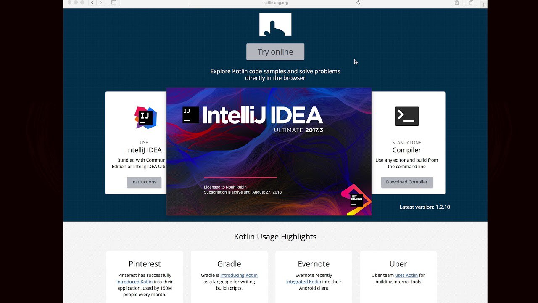The image size is (538, 303).
Task: Show all tabs in Safari
Action: pyautogui.click(x=471, y=3)
